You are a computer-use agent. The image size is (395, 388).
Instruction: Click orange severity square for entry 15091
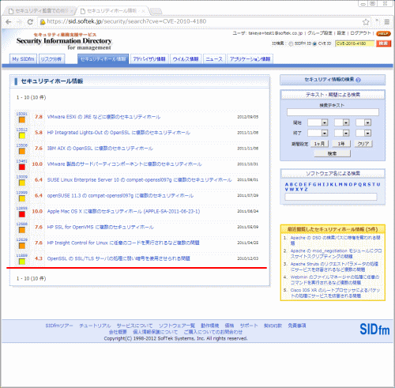pyautogui.click(x=22, y=120)
